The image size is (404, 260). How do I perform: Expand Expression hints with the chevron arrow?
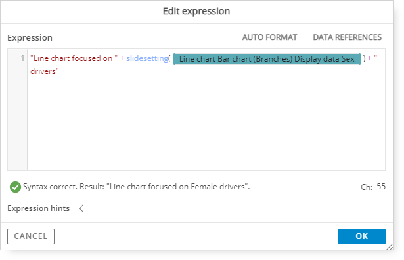coord(81,208)
